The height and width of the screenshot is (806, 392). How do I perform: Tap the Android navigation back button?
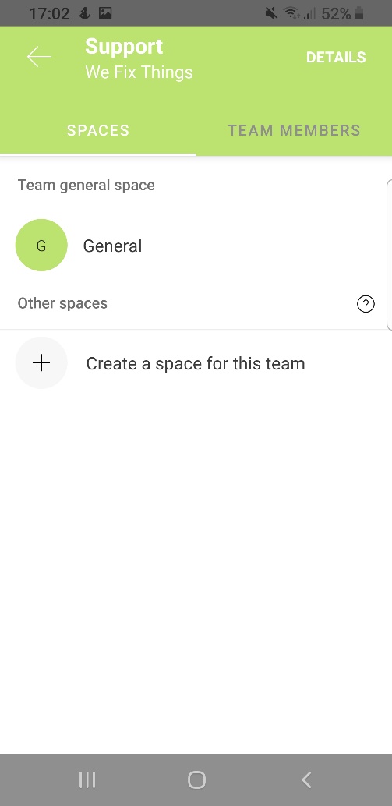[x=306, y=780]
